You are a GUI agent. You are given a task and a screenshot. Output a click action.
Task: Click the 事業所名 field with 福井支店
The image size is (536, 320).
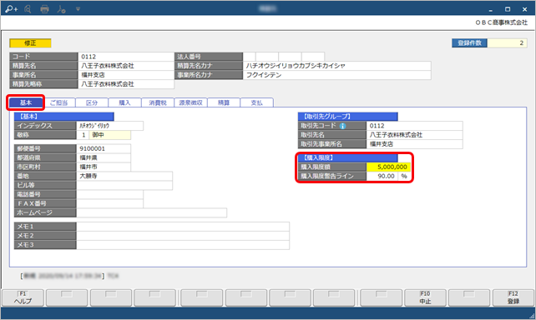126,75
